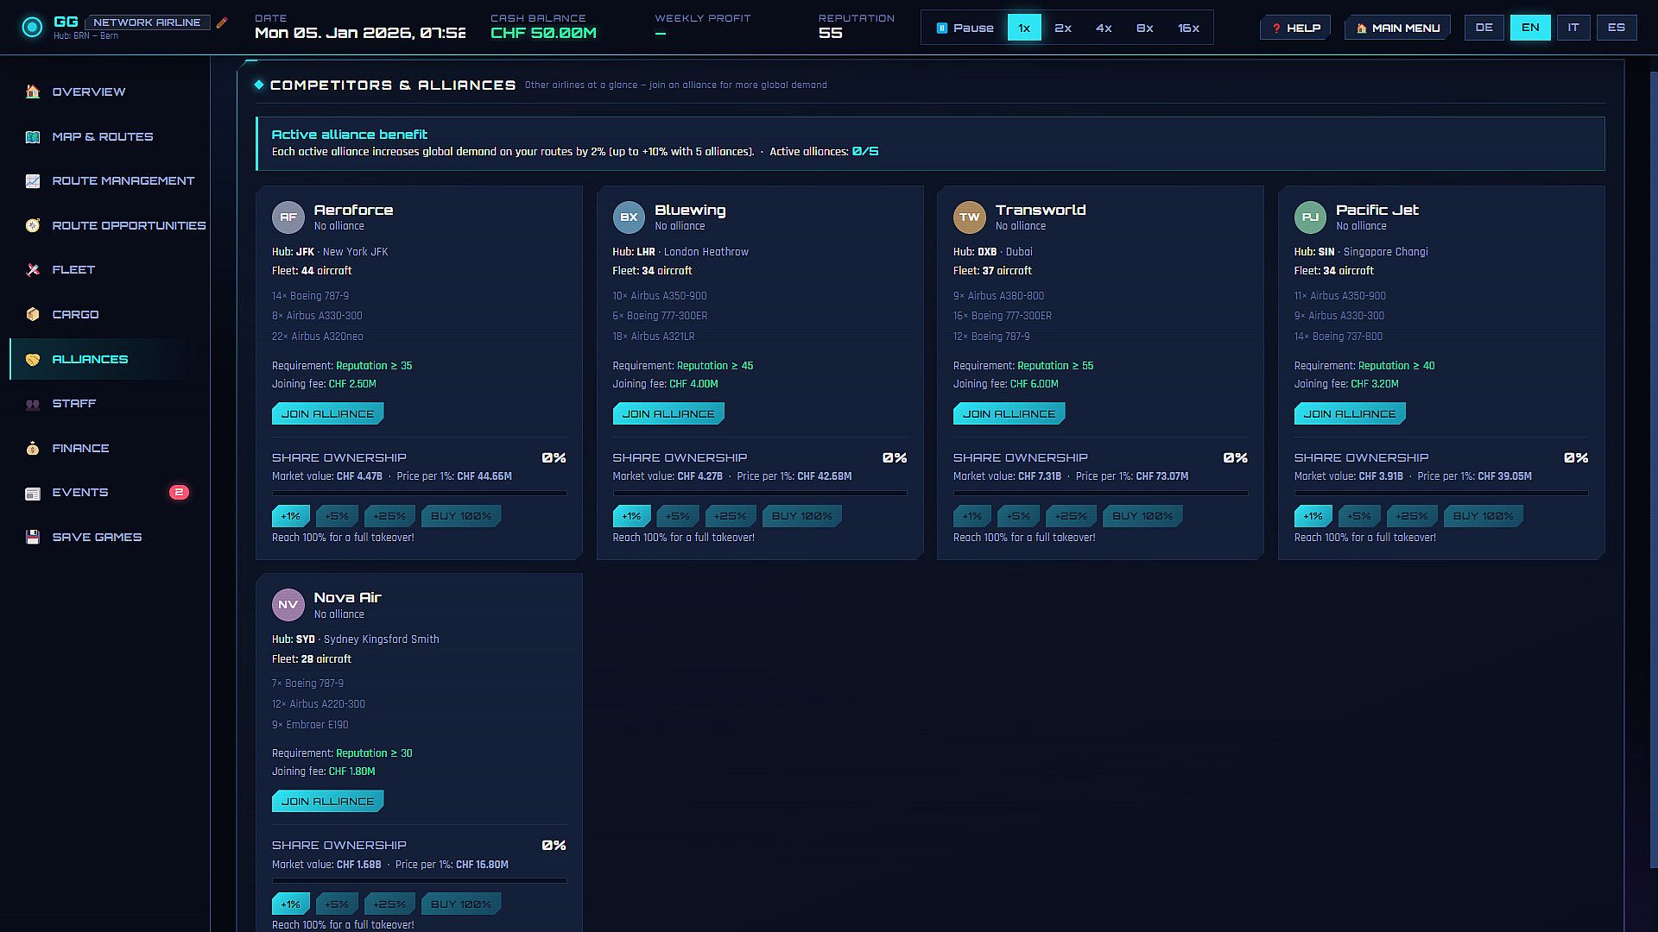The width and height of the screenshot is (1658, 932).
Task: Click the pencil icon to rename airline
Action: (222, 22)
